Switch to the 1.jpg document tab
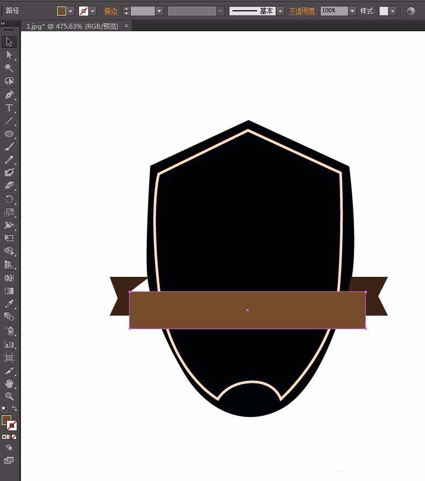 tap(72, 26)
